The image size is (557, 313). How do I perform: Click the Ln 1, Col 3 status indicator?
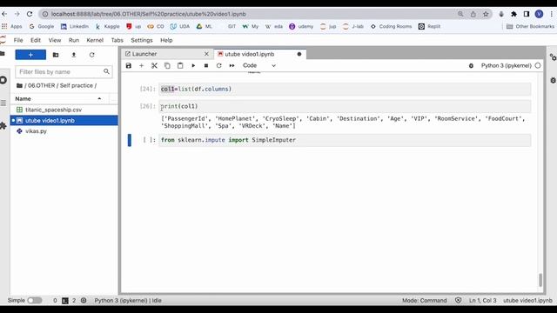[482, 300]
